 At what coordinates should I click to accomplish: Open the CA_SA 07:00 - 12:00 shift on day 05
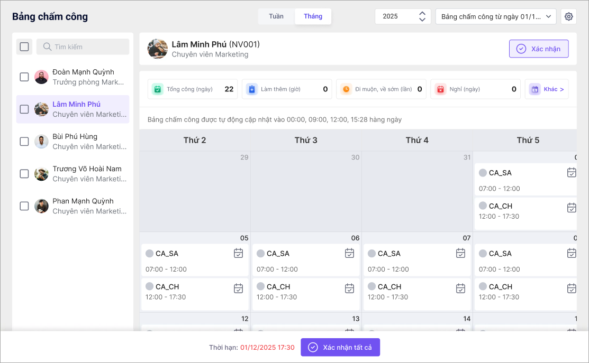coord(195,260)
